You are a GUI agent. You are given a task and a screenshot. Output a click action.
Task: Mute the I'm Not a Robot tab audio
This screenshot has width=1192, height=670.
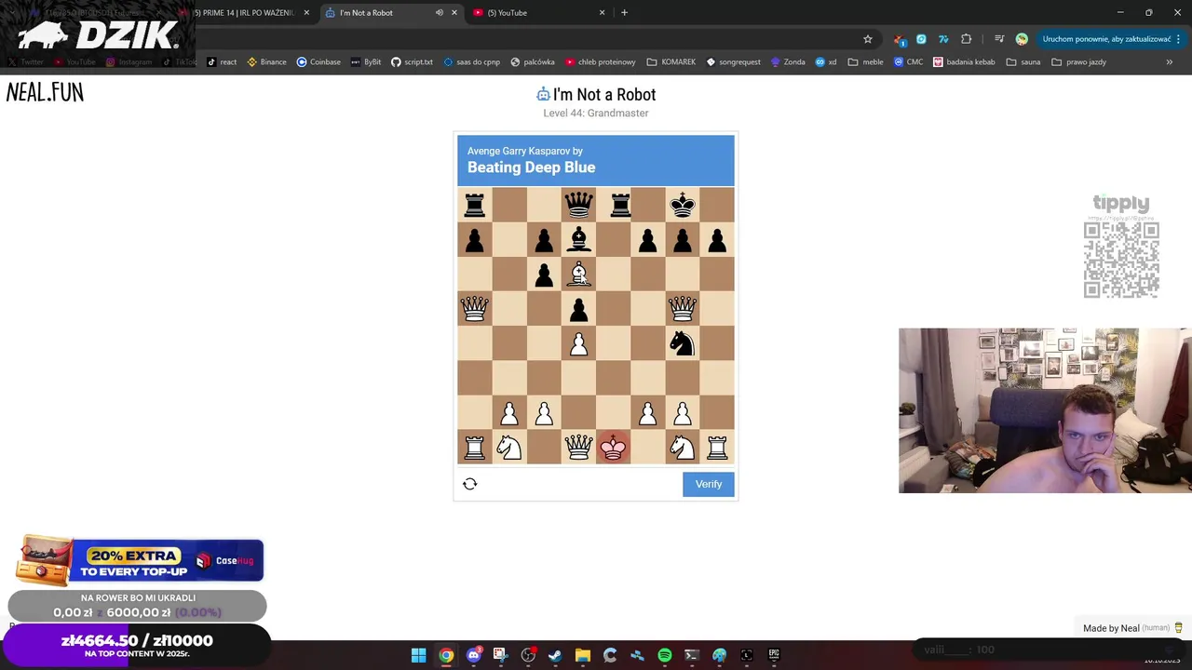(x=440, y=13)
